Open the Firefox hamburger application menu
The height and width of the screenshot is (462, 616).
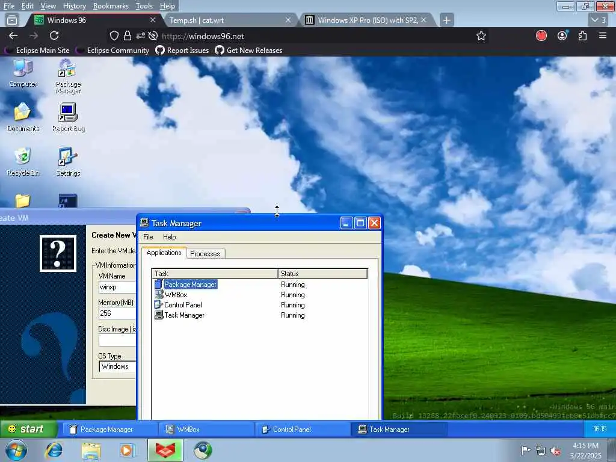[603, 35]
